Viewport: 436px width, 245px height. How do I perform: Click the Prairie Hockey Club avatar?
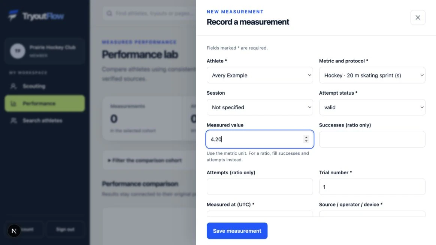point(18,51)
